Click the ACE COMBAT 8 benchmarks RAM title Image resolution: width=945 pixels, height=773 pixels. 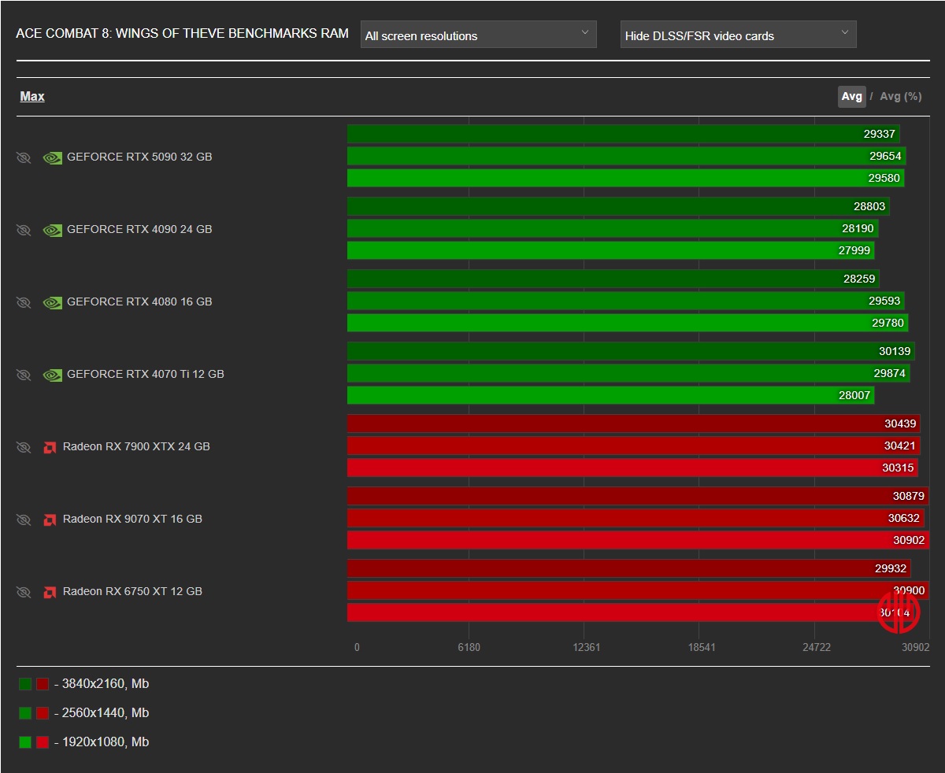click(182, 34)
